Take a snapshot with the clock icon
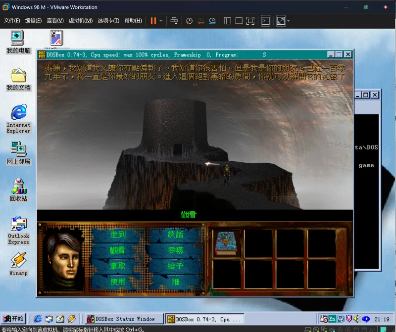 [x=189, y=21]
